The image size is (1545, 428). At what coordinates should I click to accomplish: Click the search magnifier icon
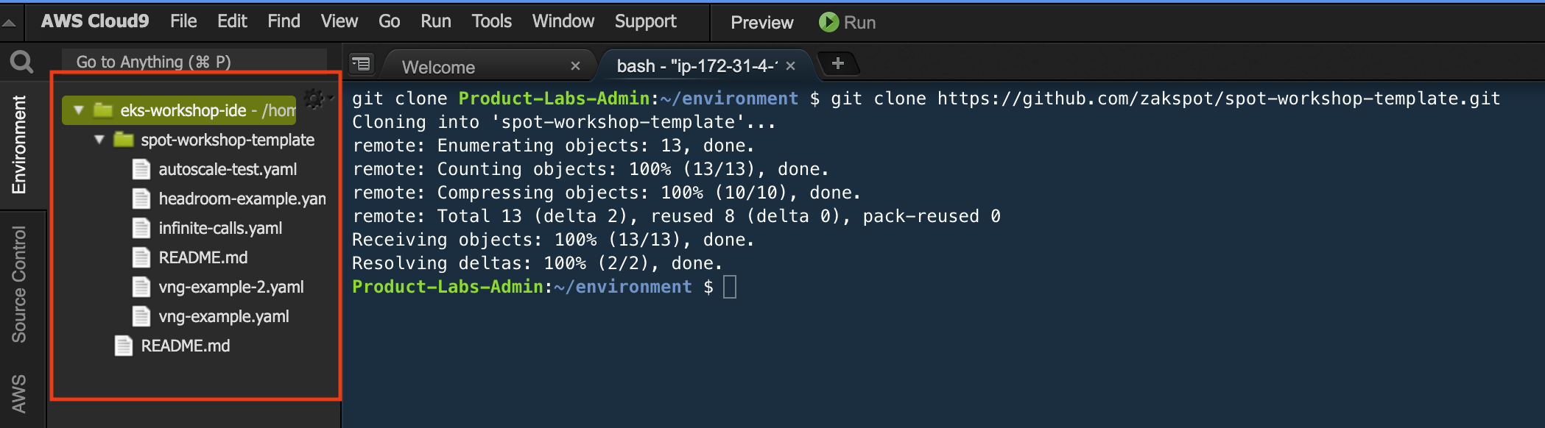(21, 63)
